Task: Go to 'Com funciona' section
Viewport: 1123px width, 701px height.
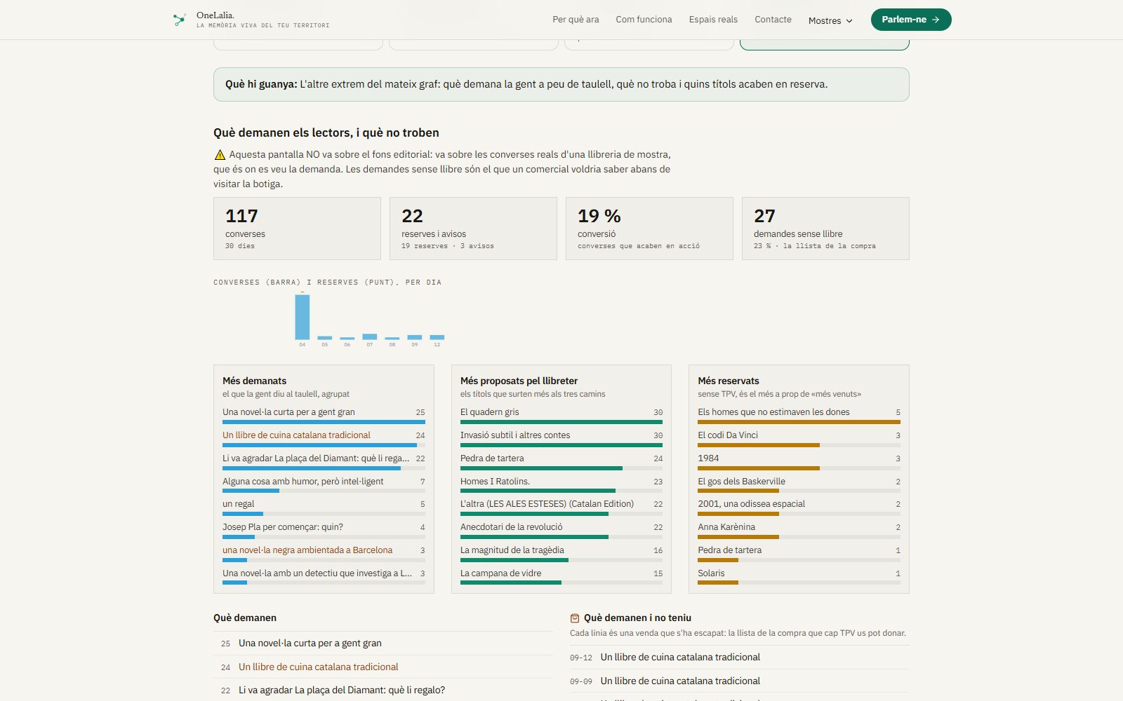Action: tap(644, 20)
